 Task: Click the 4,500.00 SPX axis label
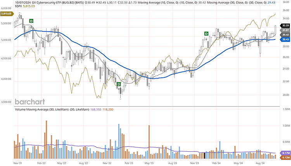pos(6,58)
